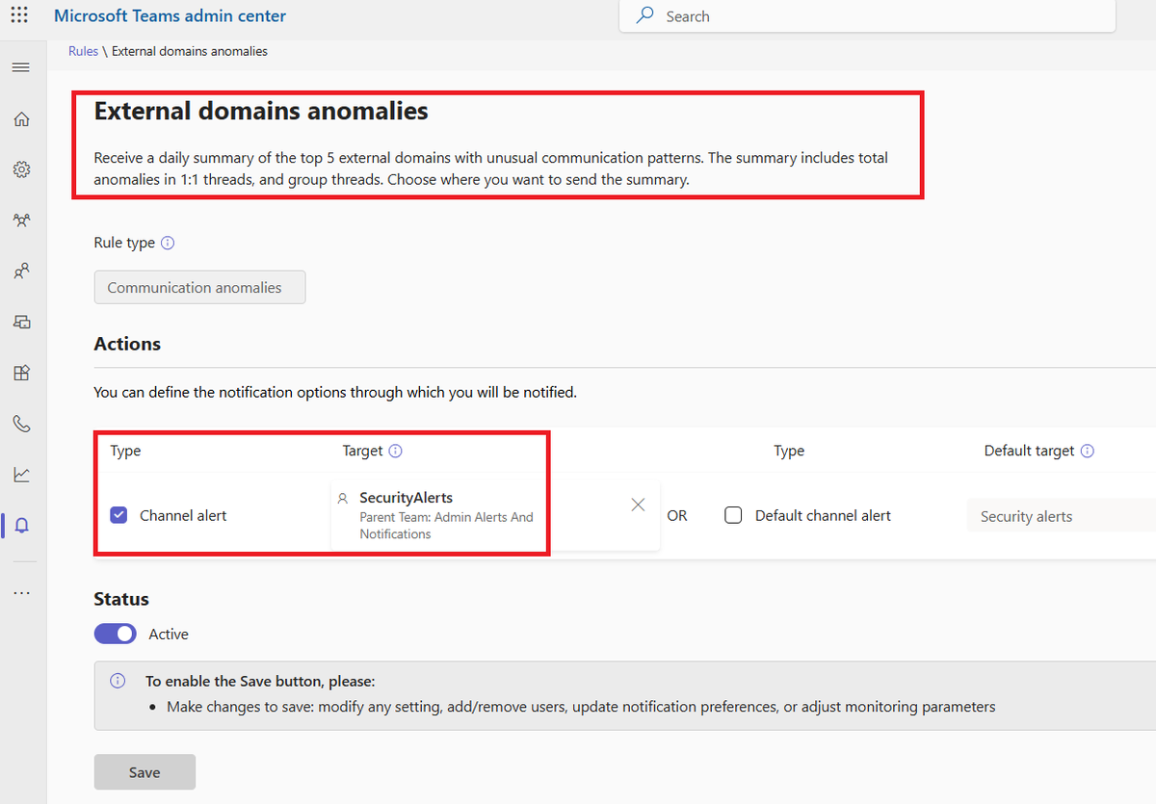Click the Communication anomalies rule type field

pyautogui.click(x=199, y=287)
